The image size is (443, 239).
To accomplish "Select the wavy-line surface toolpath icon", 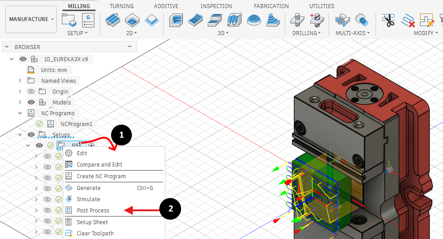I will point(234,20).
